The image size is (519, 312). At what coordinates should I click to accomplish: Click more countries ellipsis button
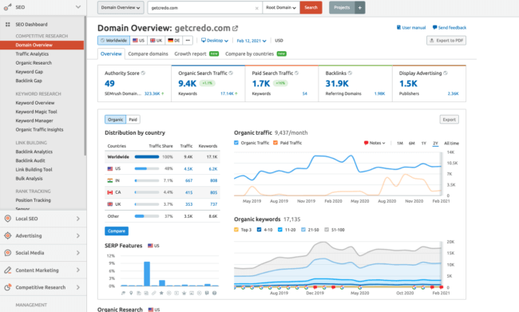click(188, 41)
